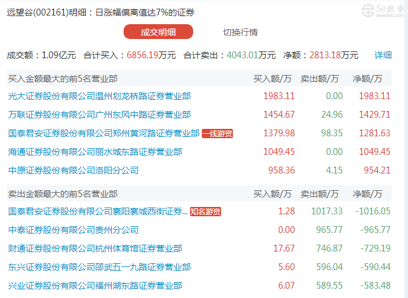Click sell amount 1017.33
Screen dimensions: 408x298
coord(327,211)
